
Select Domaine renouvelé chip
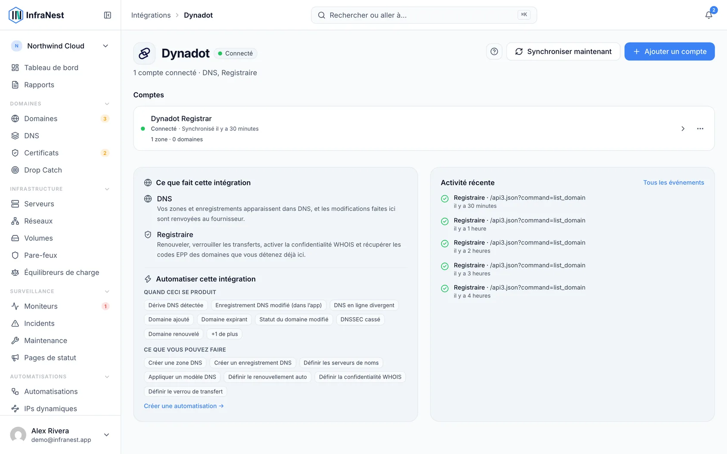coord(174,334)
